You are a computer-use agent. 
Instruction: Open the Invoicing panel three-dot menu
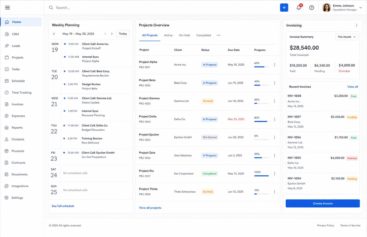tap(357, 25)
